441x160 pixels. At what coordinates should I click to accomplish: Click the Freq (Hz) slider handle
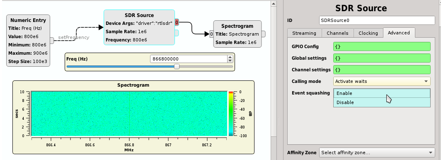[177, 67]
